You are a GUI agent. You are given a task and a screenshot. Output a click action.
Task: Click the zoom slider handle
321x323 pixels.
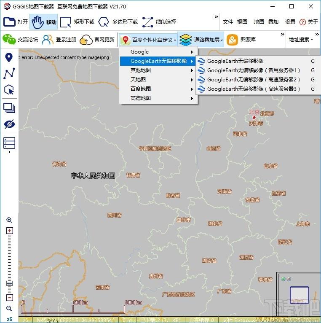9,283
